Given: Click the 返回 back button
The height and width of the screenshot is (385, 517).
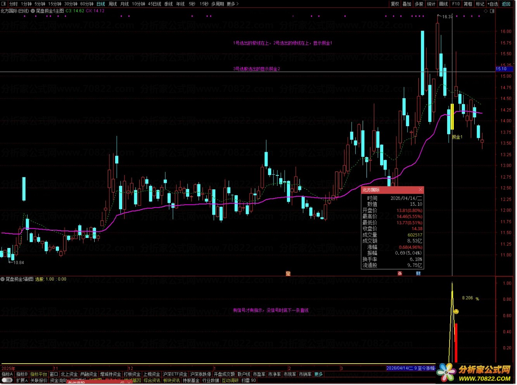Looking at the screenshot, I should coord(507,4).
